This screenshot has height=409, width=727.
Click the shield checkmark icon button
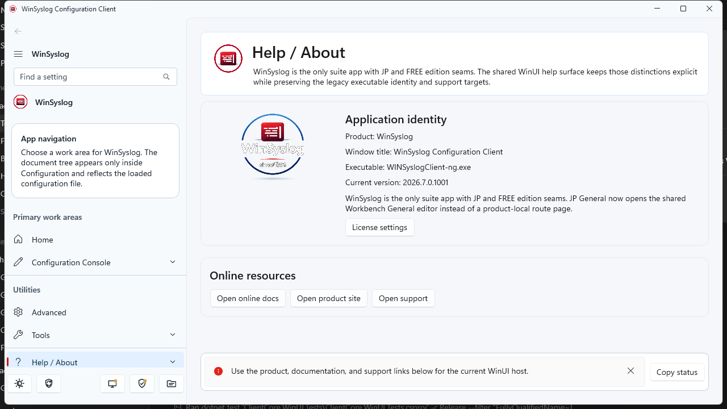142,383
